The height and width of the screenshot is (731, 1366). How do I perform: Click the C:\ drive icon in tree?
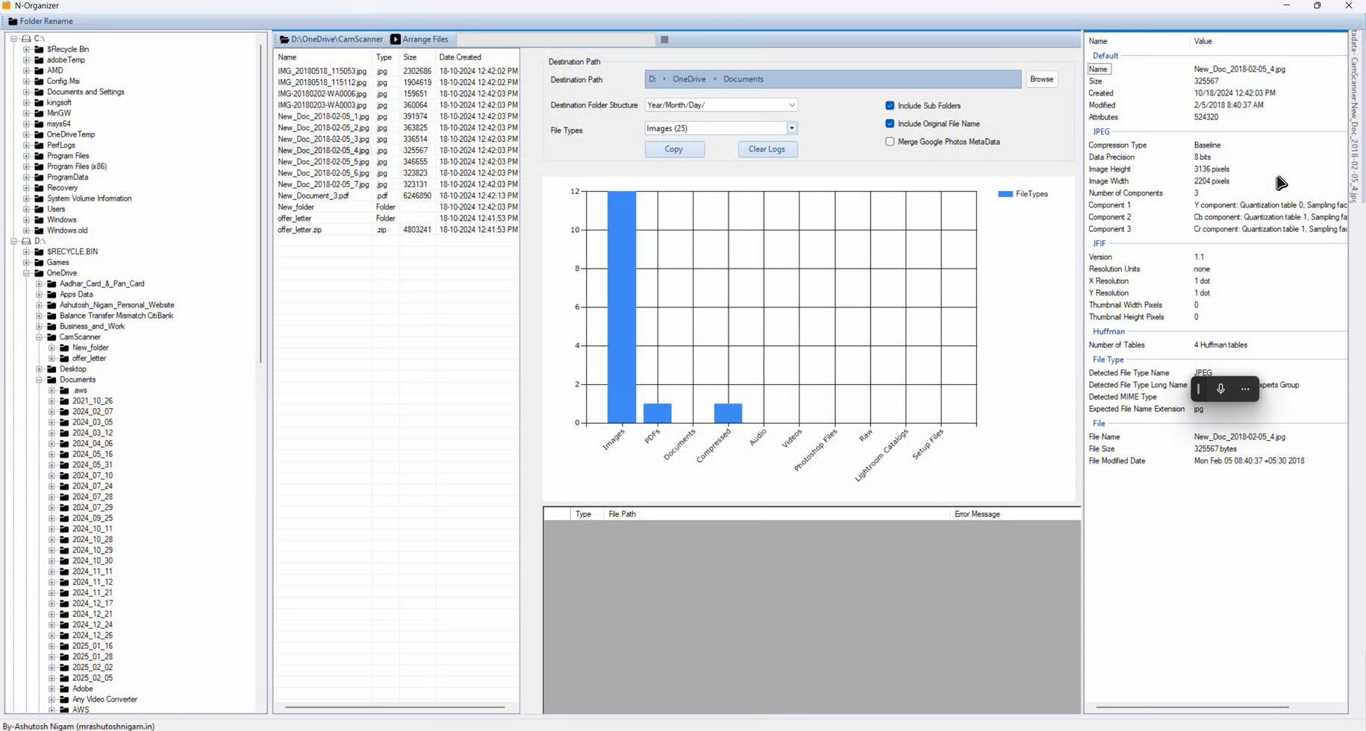(x=27, y=39)
